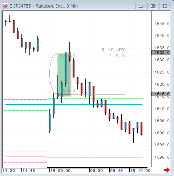This screenshot has height=176, width=174.
Task: Maximize the Rakuten chart window
Action: point(153,6)
